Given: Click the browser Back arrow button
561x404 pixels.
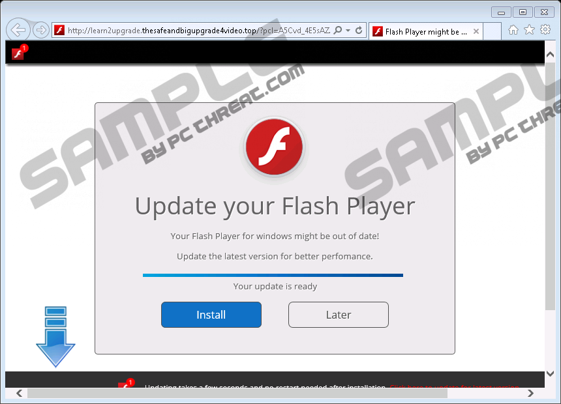Looking at the screenshot, I should (18, 30).
